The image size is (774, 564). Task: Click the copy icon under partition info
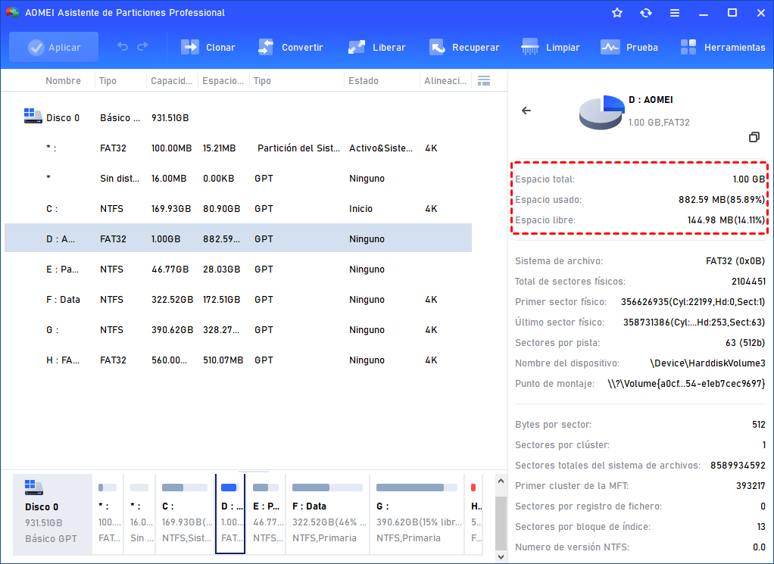click(754, 137)
